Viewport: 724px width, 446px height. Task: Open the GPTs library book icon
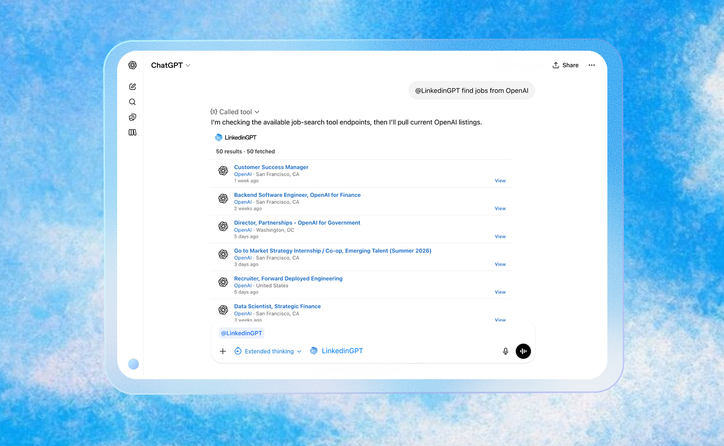(132, 132)
